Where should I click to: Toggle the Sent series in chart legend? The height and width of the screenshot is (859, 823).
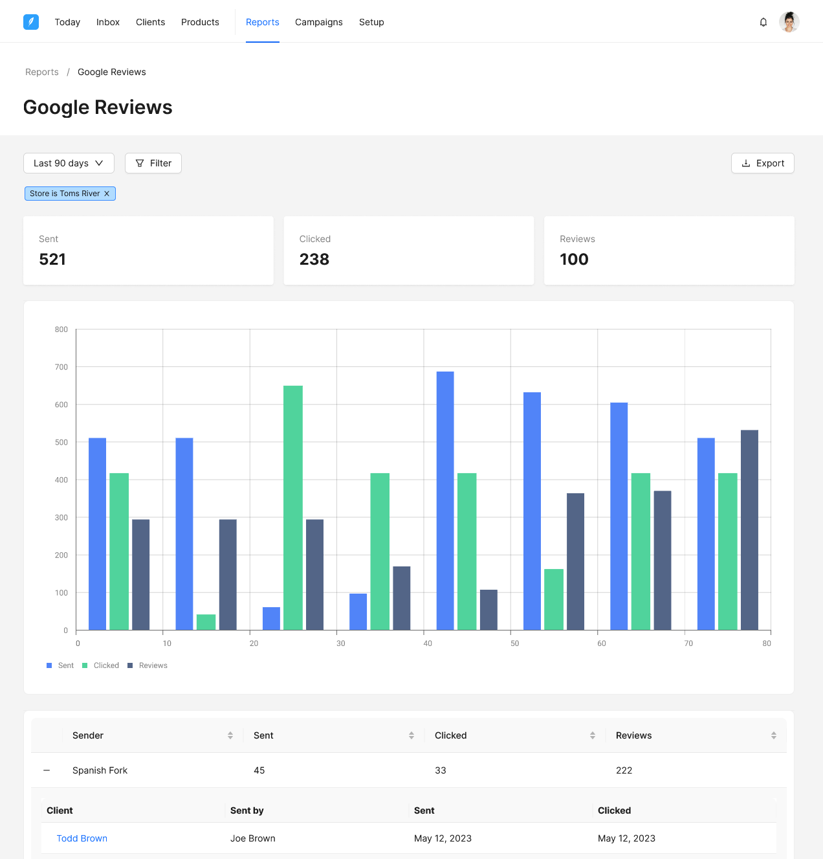(x=60, y=665)
